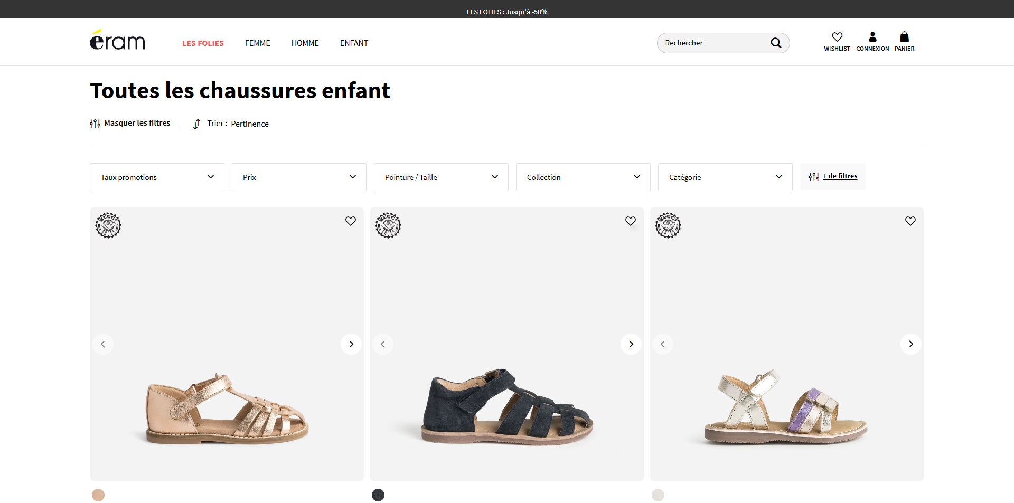Open the LES FOLIES menu
Viewport: 1014px width, 503px height.
[x=203, y=43]
